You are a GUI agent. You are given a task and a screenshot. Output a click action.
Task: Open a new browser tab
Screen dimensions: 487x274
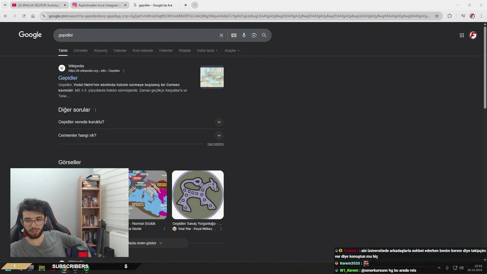click(195, 5)
